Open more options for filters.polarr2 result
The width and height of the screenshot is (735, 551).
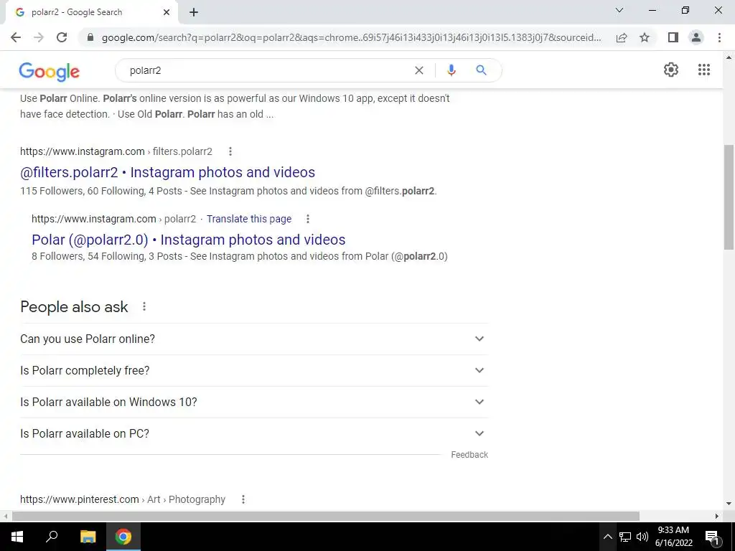point(230,151)
